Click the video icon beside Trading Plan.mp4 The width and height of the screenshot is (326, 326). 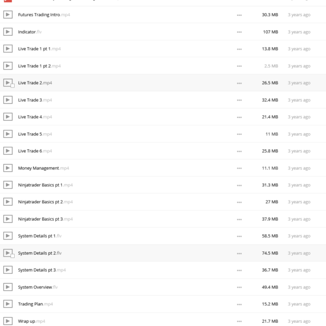point(8,304)
